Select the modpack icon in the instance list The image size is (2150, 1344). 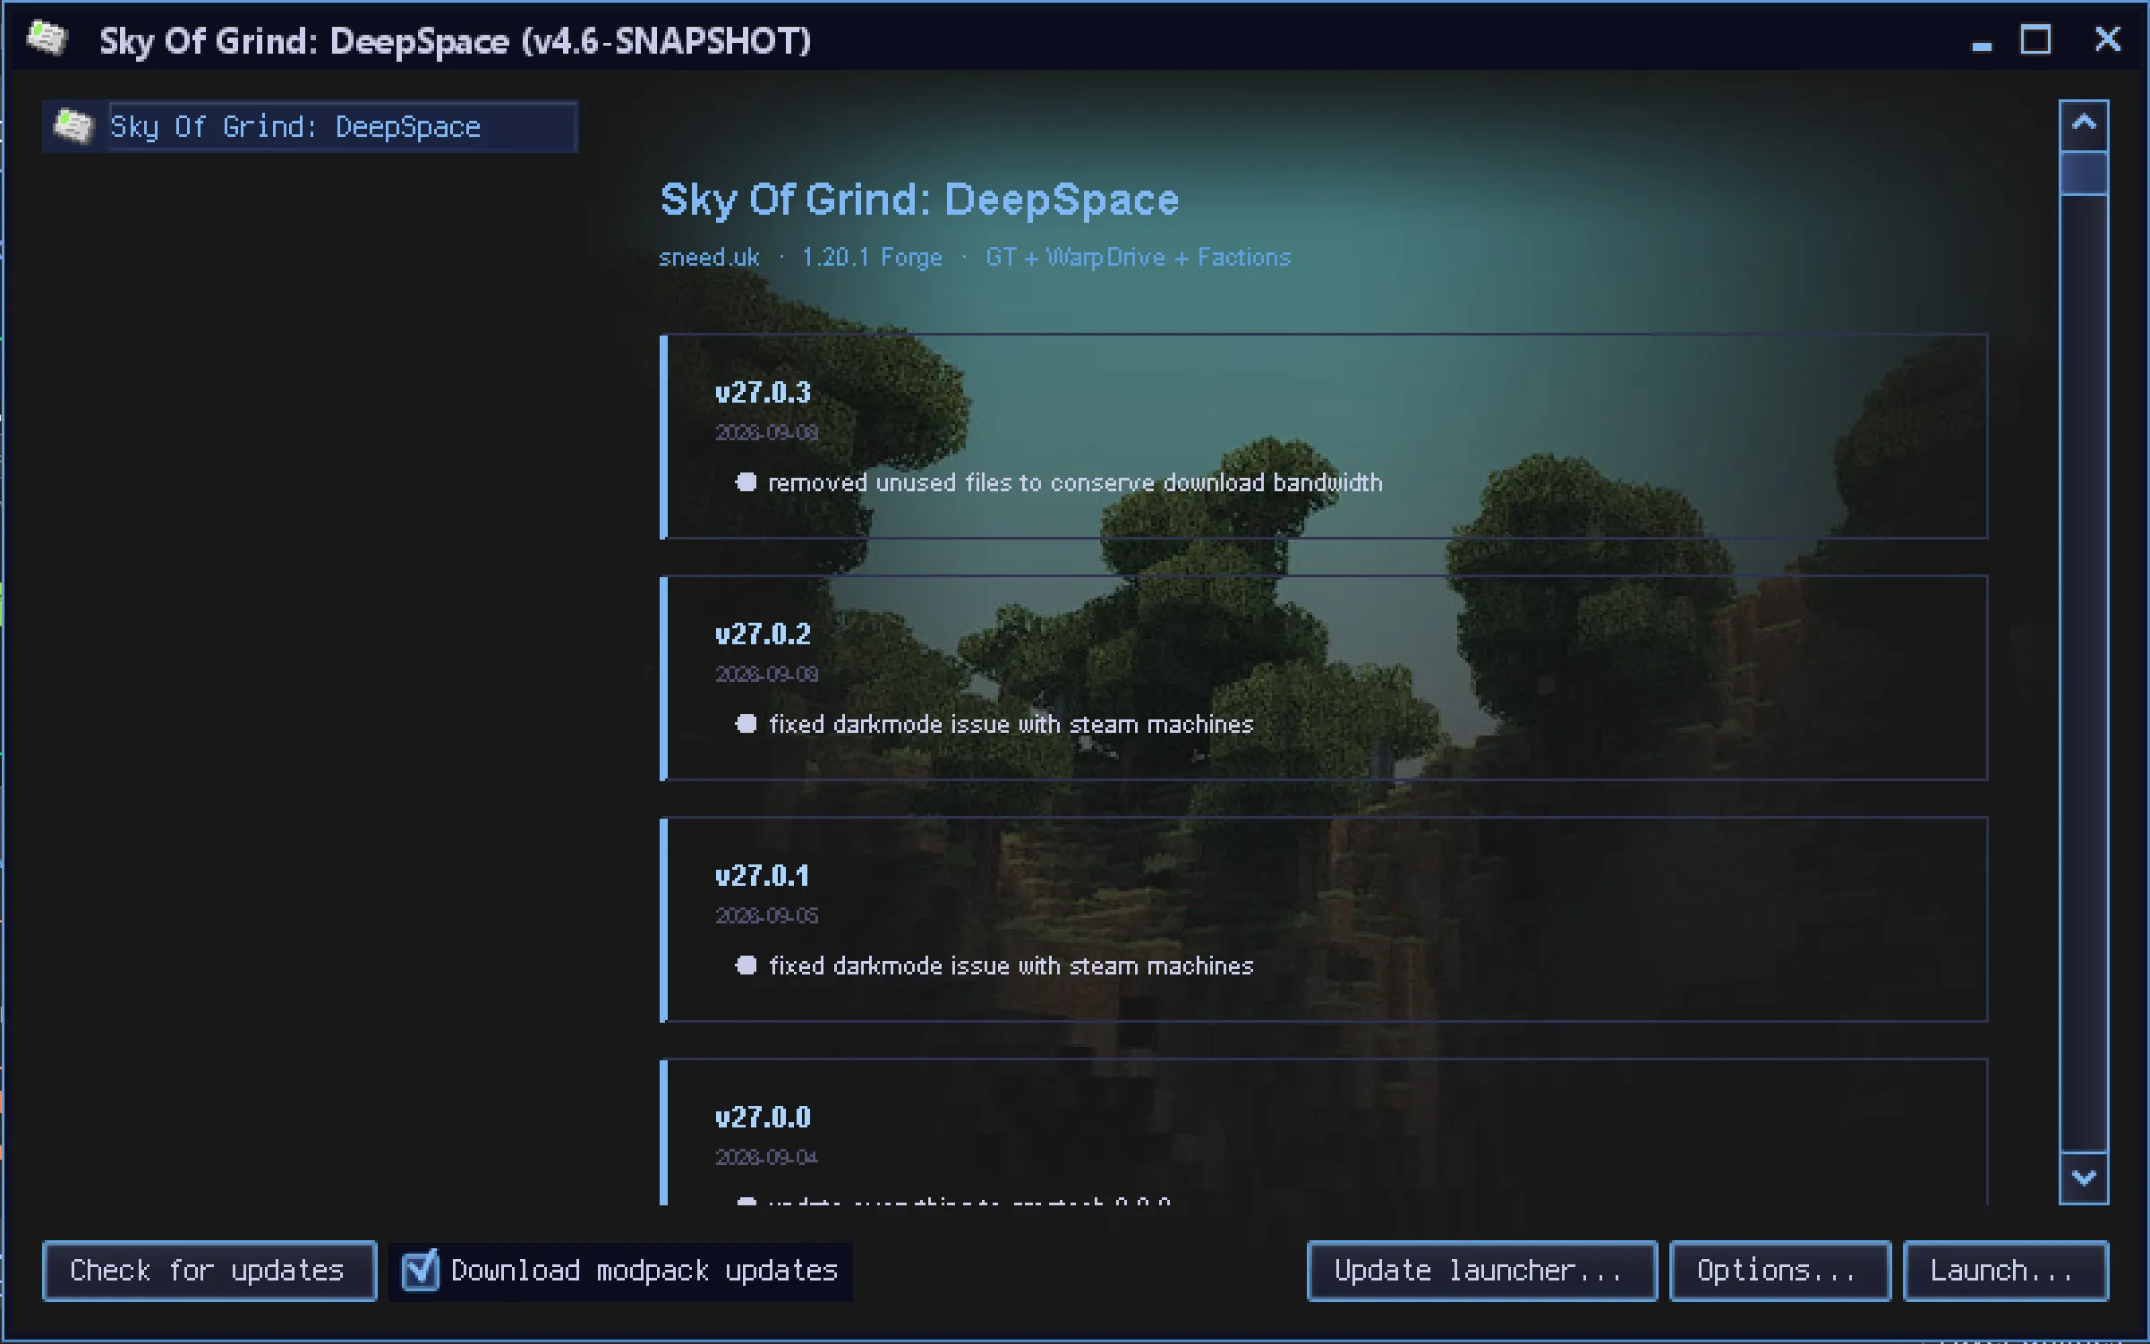click(73, 126)
